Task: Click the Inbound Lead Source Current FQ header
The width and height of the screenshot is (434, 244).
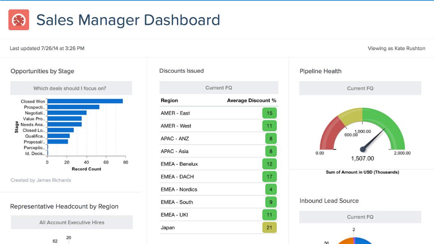Action: (x=360, y=217)
